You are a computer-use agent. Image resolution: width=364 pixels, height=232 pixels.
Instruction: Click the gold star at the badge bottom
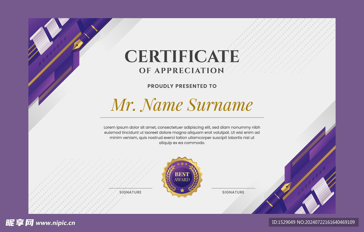[182, 190]
